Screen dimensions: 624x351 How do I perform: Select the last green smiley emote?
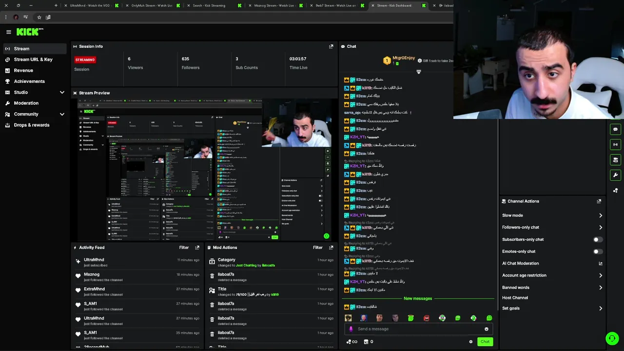click(489, 318)
